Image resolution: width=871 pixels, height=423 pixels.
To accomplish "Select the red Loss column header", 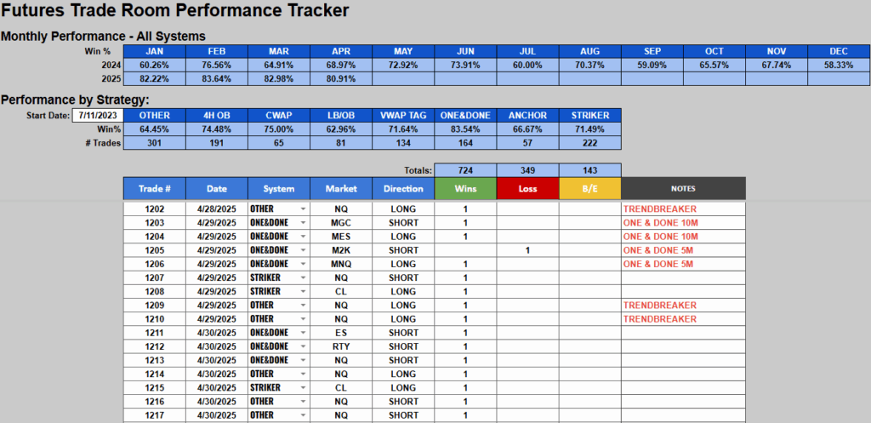I will point(527,188).
